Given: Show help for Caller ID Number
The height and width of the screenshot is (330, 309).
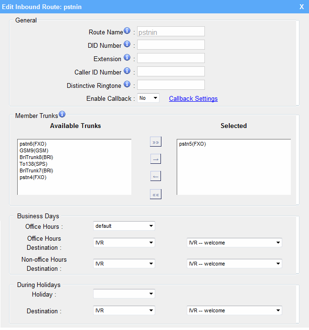Looking at the screenshot, I should tap(127, 71).
